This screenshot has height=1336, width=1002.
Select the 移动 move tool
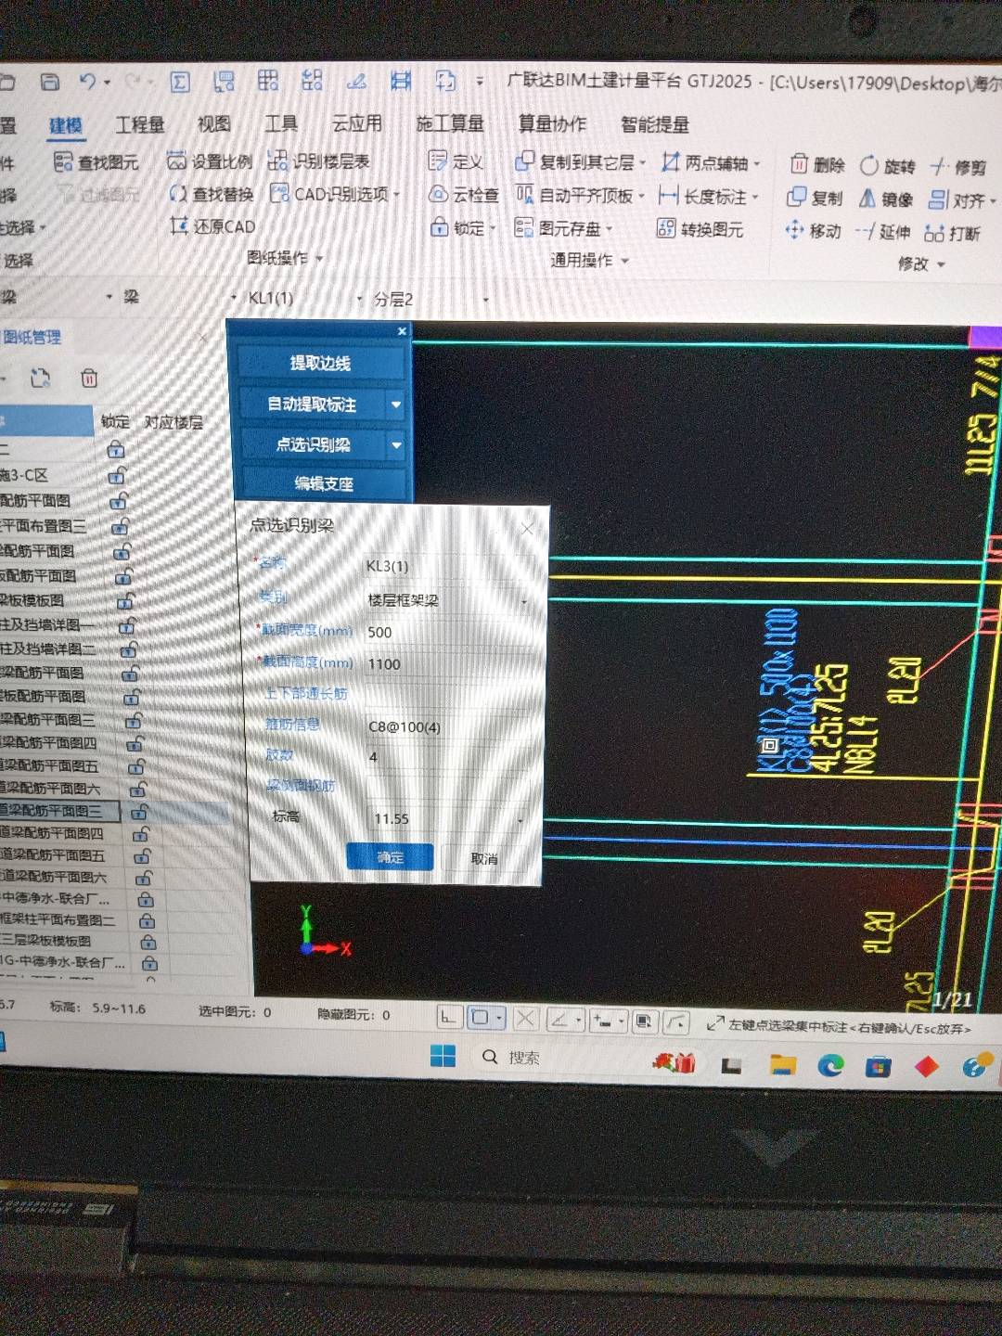[814, 230]
